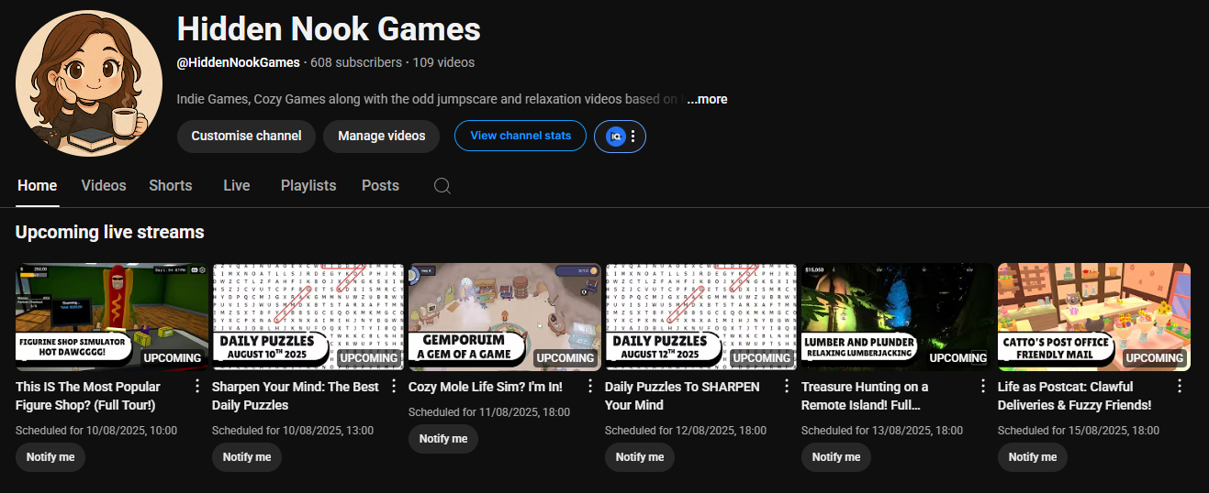Viewport: 1209px width, 493px height.
Task: Switch to the Videos tab
Action: [104, 185]
